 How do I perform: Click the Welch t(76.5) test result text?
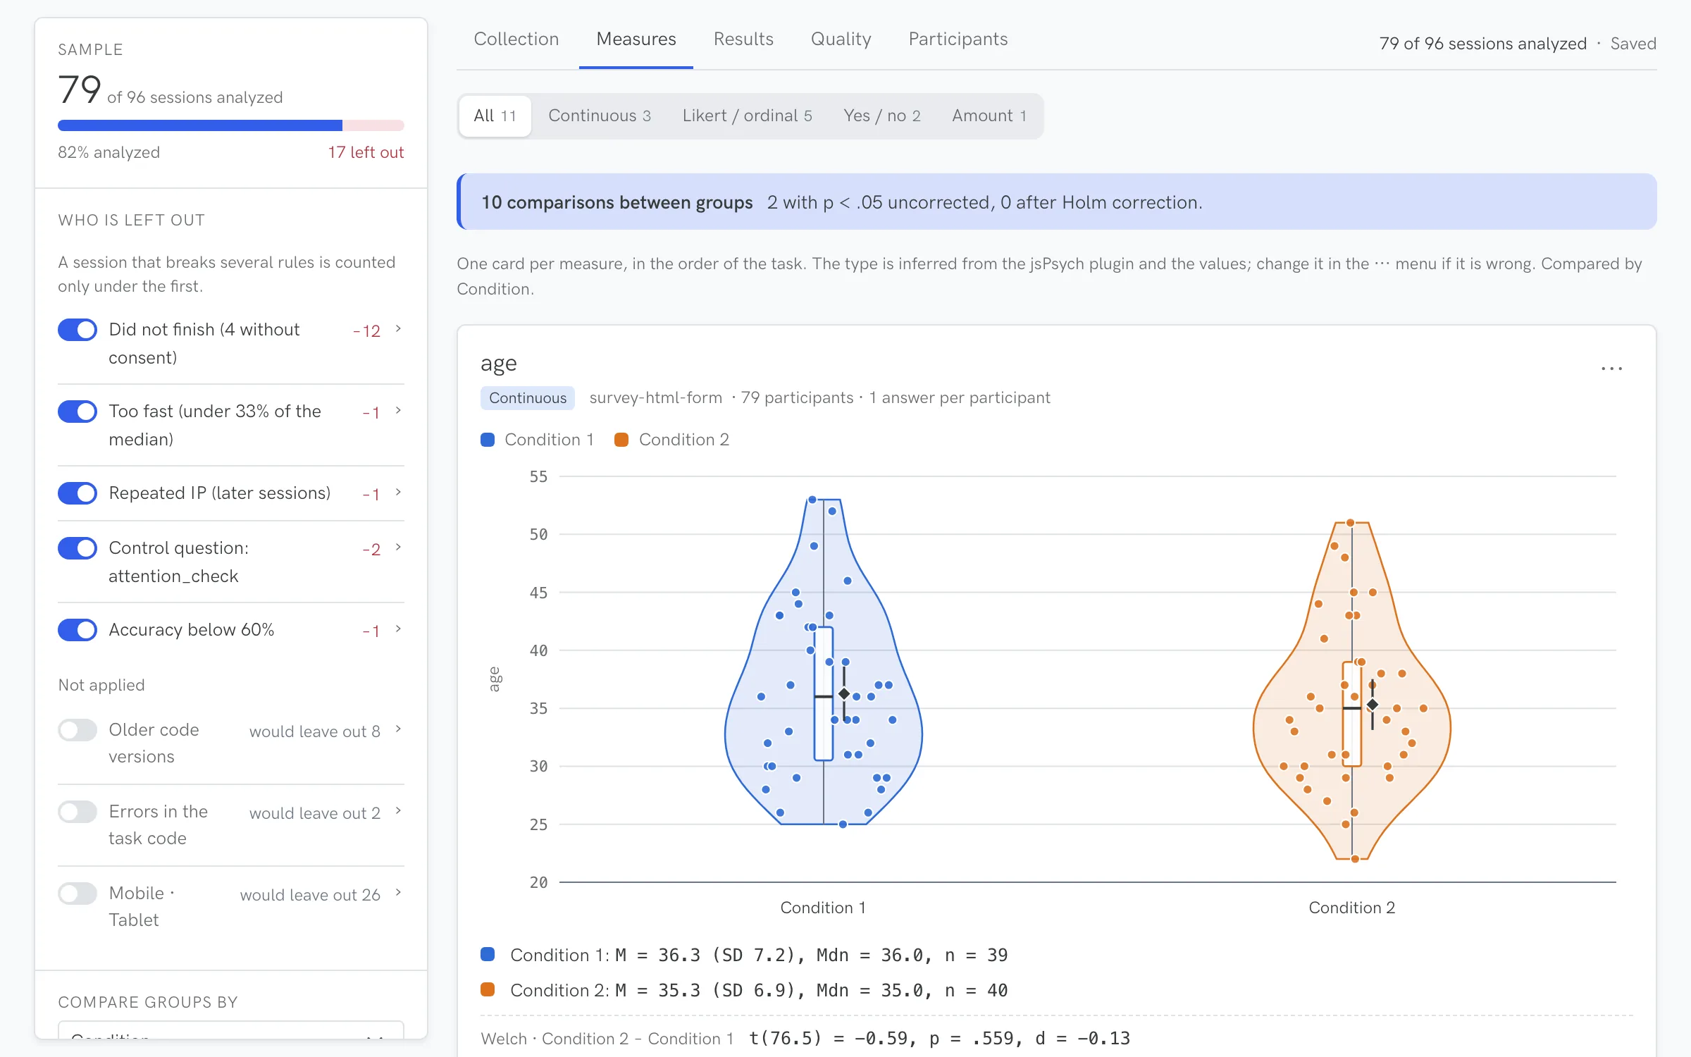point(939,1038)
